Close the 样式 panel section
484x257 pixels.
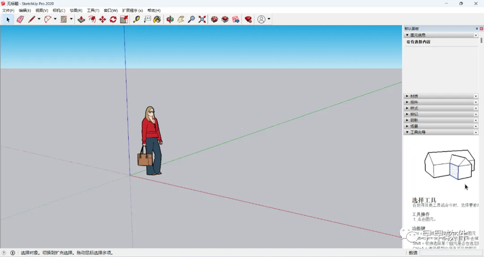coord(475,108)
